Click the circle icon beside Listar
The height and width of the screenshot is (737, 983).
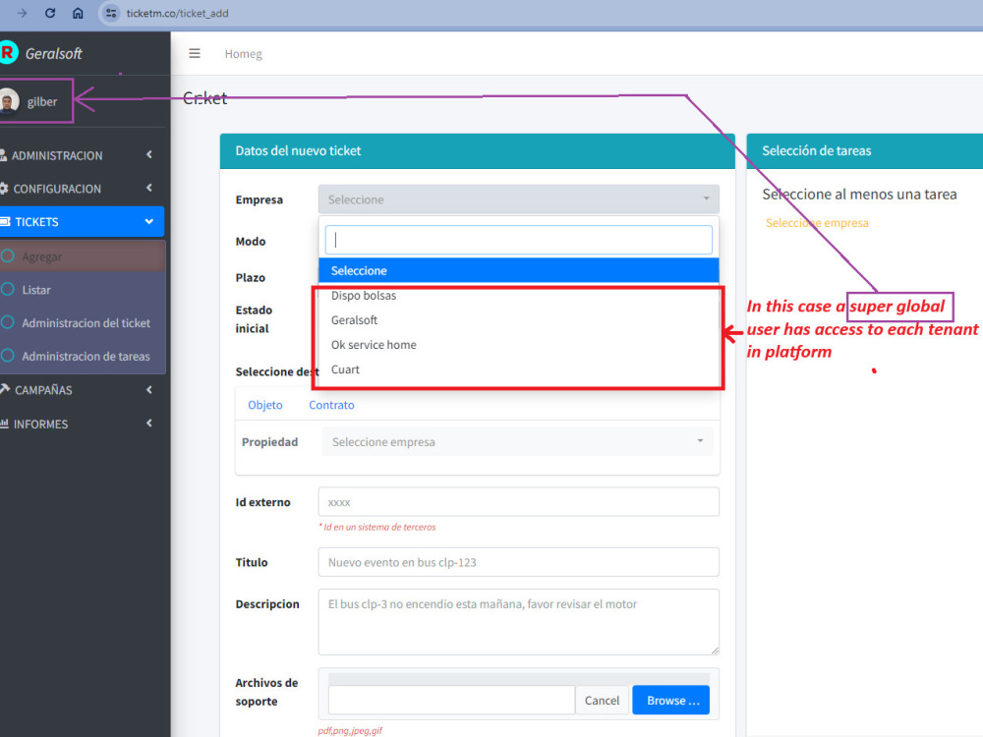pos(8,289)
